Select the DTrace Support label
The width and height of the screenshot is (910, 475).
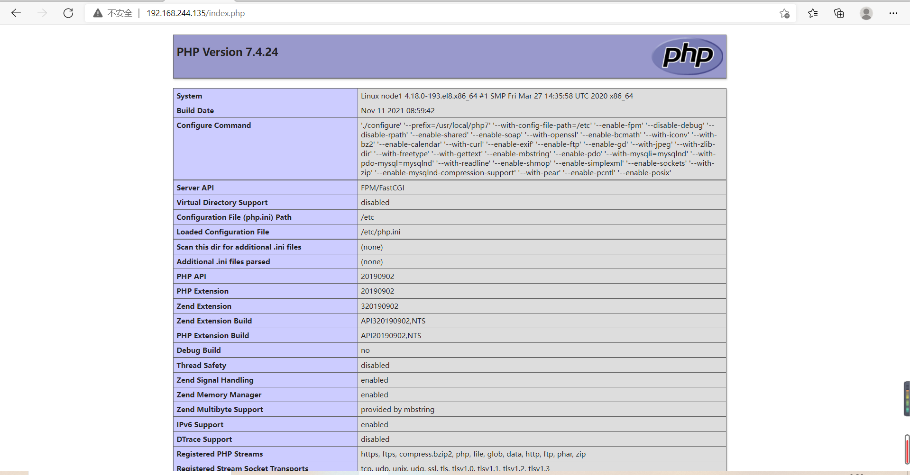click(204, 439)
